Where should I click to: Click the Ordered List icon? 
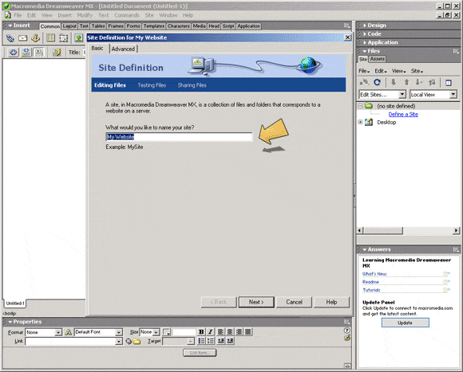coord(210,341)
